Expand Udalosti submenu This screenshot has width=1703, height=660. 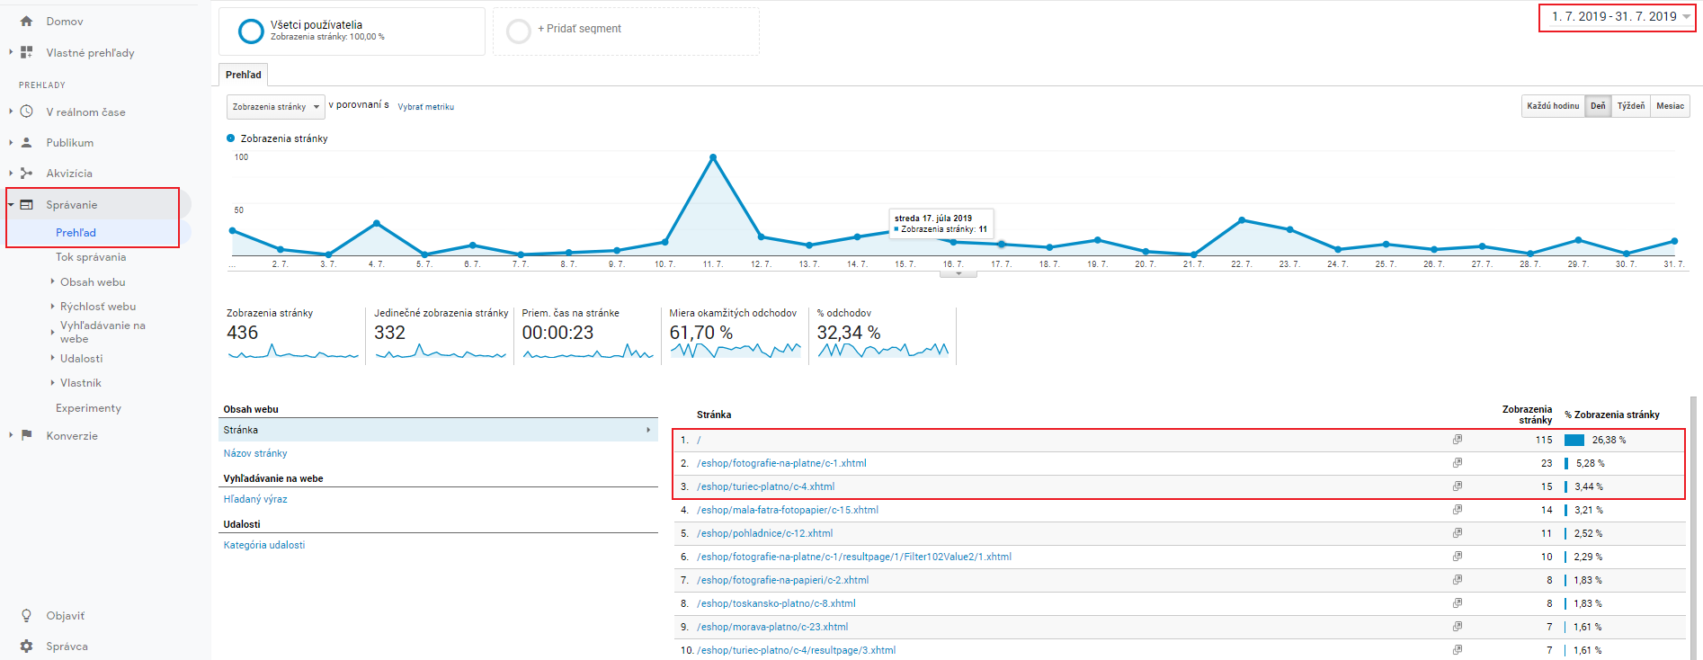coord(52,358)
